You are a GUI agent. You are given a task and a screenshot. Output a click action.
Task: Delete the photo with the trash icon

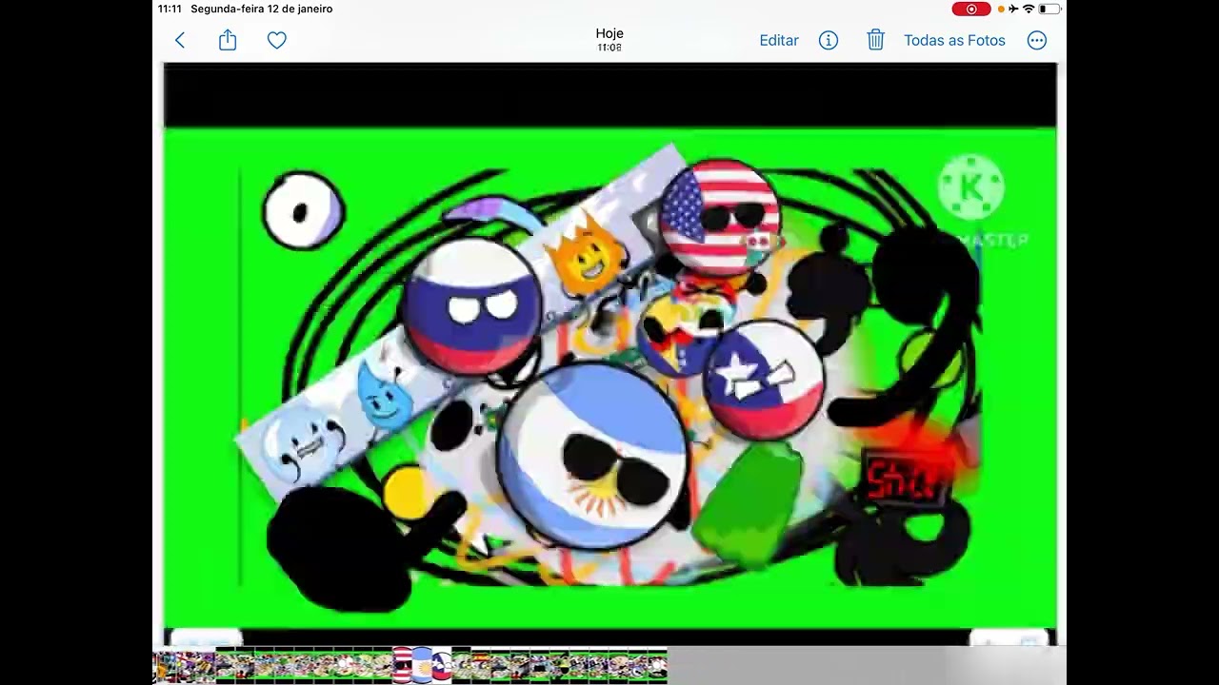[x=876, y=40]
